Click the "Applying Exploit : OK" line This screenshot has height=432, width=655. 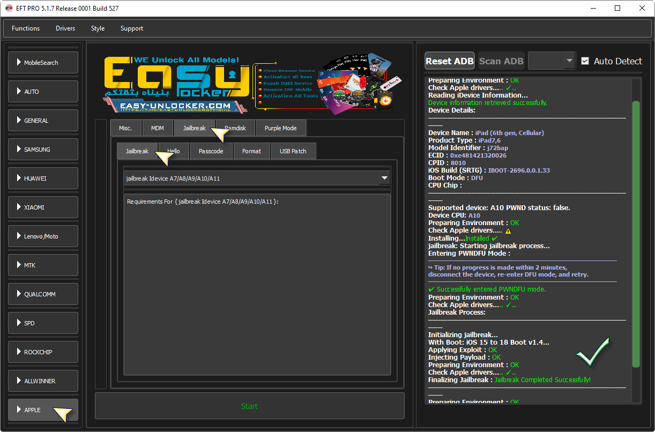point(463,350)
